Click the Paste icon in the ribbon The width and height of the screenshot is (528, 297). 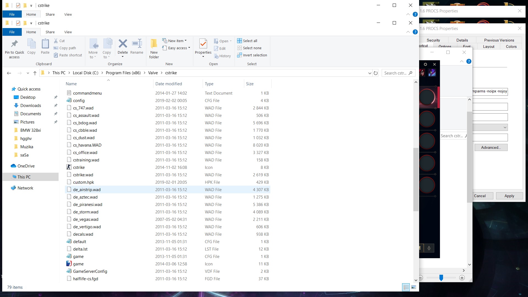pos(45,44)
